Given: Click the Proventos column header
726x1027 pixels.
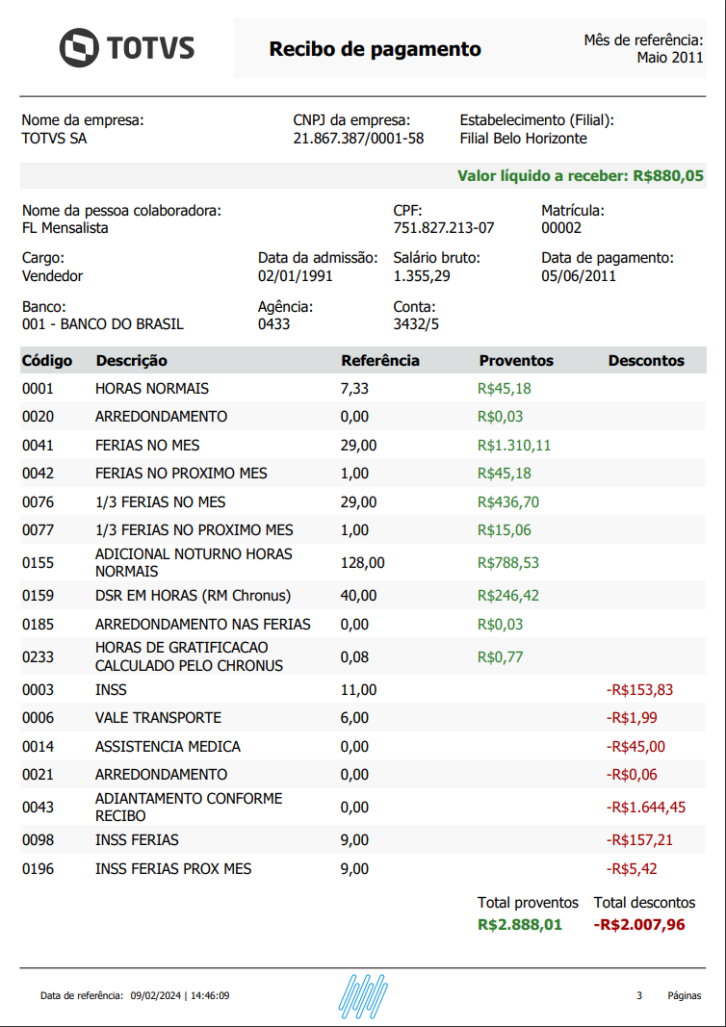Looking at the screenshot, I should 516,361.
